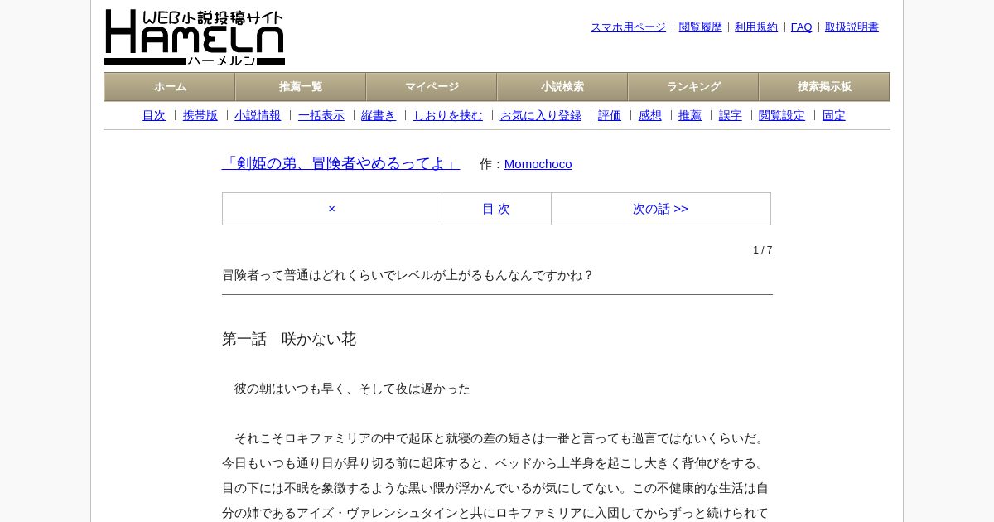Open the 取扱説明書 link
This screenshot has width=994, height=522.
click(852, 27)
